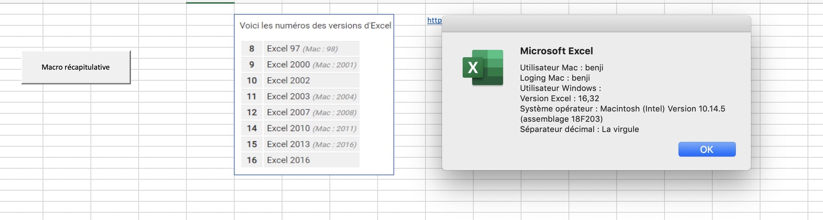Click the green Excel logo icon
This screenshot has height=220, width=823.
click(x=482, y=68)
